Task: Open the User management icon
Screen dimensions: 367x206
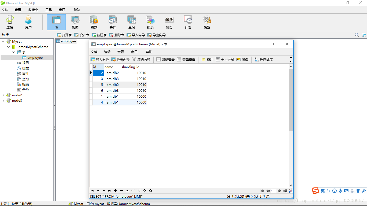Action: pos(28,22)
